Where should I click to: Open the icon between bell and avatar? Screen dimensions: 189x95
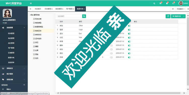[x=173, y=3]
